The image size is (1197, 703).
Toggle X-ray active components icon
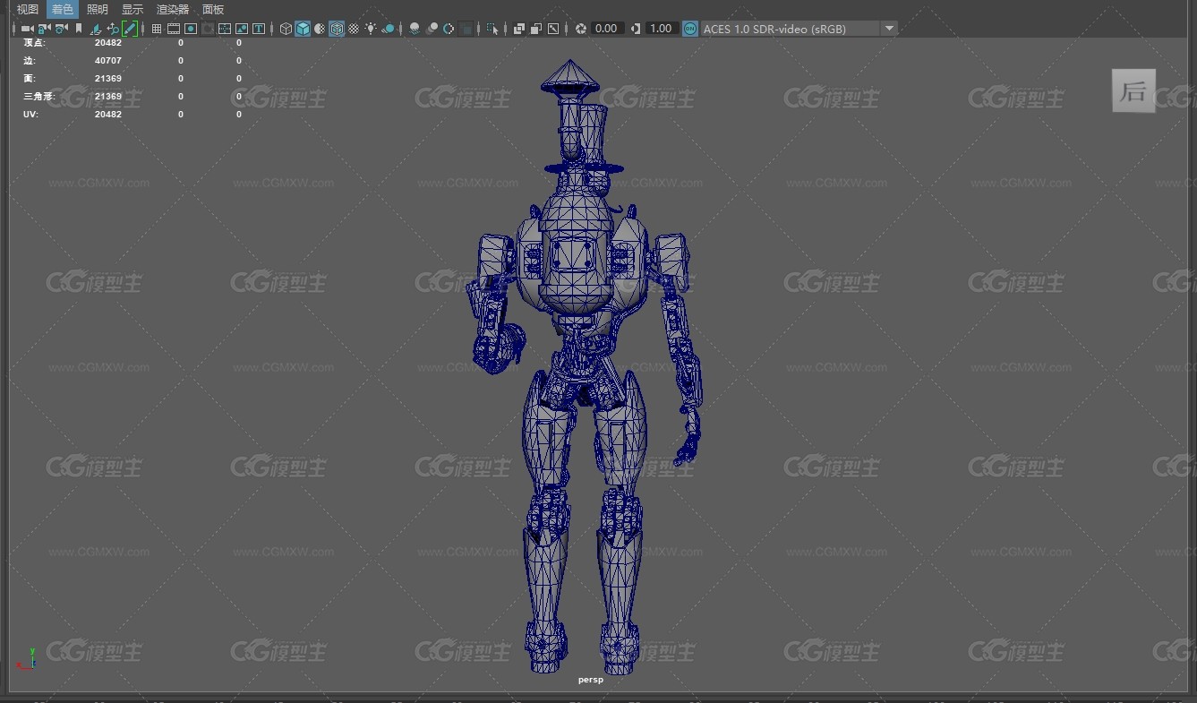point(536,29)
